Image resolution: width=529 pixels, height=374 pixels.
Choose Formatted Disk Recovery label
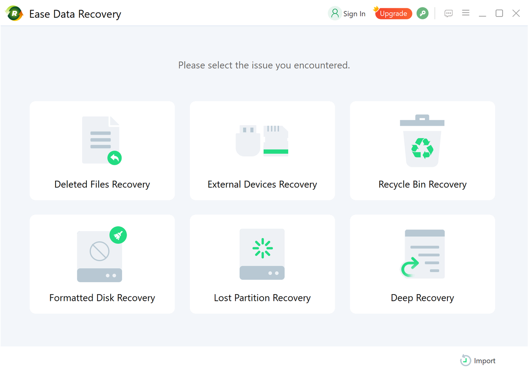102,298
